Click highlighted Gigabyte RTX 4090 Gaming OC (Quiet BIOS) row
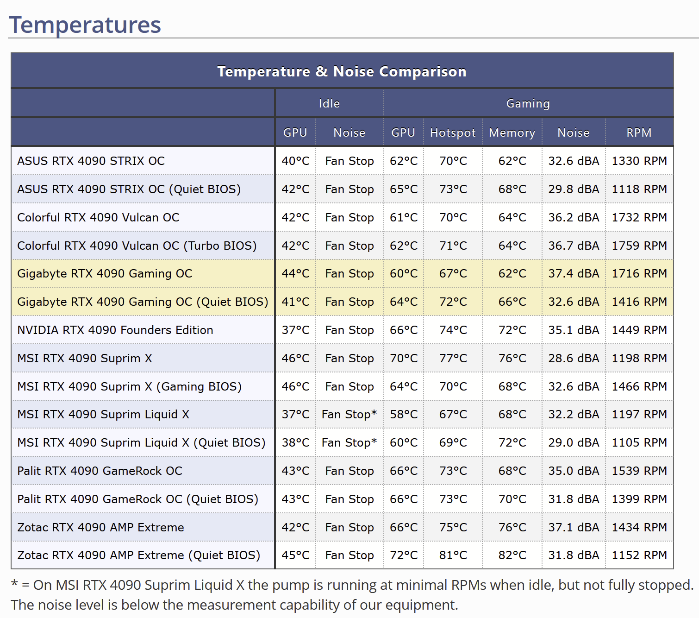This screenshot has height=618, width=699. [143, 302]
